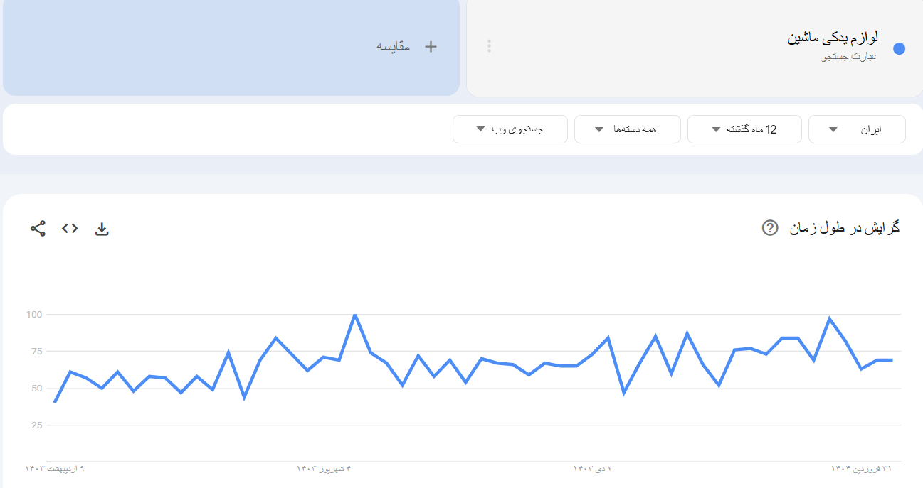Open the همه دسته‌ها categories dropdown
This screenshot has height=488, width=923.
click(x=627, y=129)
